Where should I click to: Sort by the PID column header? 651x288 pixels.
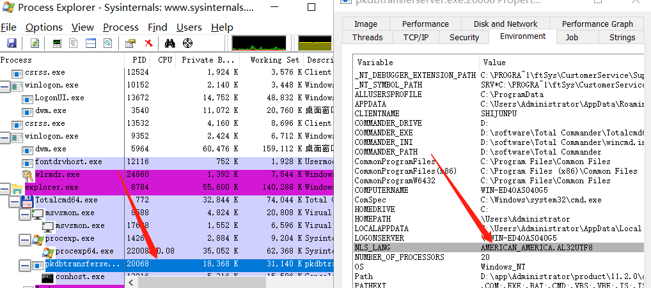(137, 60)
